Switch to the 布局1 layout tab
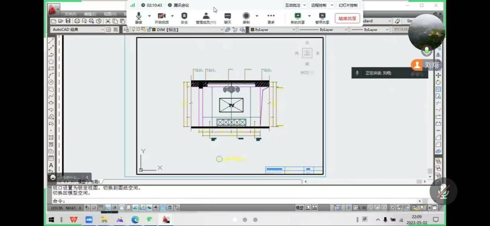The width and height of the screenshot is (490, 226). point(95,182)
